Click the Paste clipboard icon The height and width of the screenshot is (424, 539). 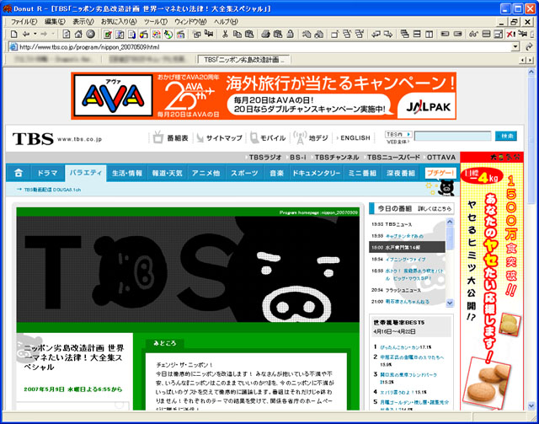click(x=249, y=34)
